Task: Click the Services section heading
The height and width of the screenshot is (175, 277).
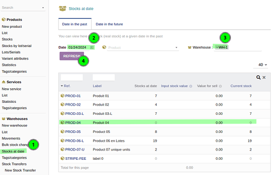Action: click(x=14, y=82)
